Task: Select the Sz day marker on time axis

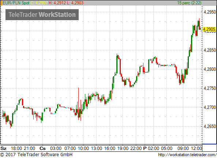Action: 3,148
